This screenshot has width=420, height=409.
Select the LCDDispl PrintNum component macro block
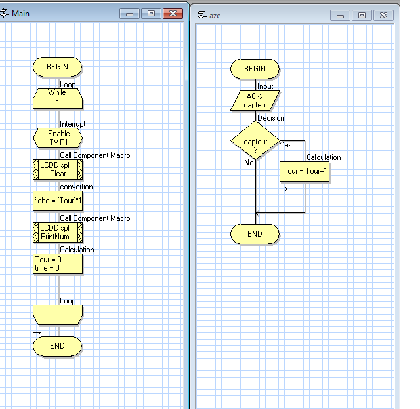pos(58,232)
